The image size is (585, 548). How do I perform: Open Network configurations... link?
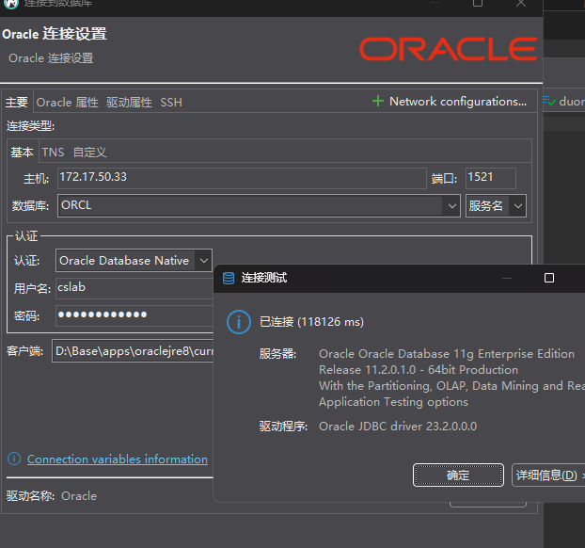(458, 102)
